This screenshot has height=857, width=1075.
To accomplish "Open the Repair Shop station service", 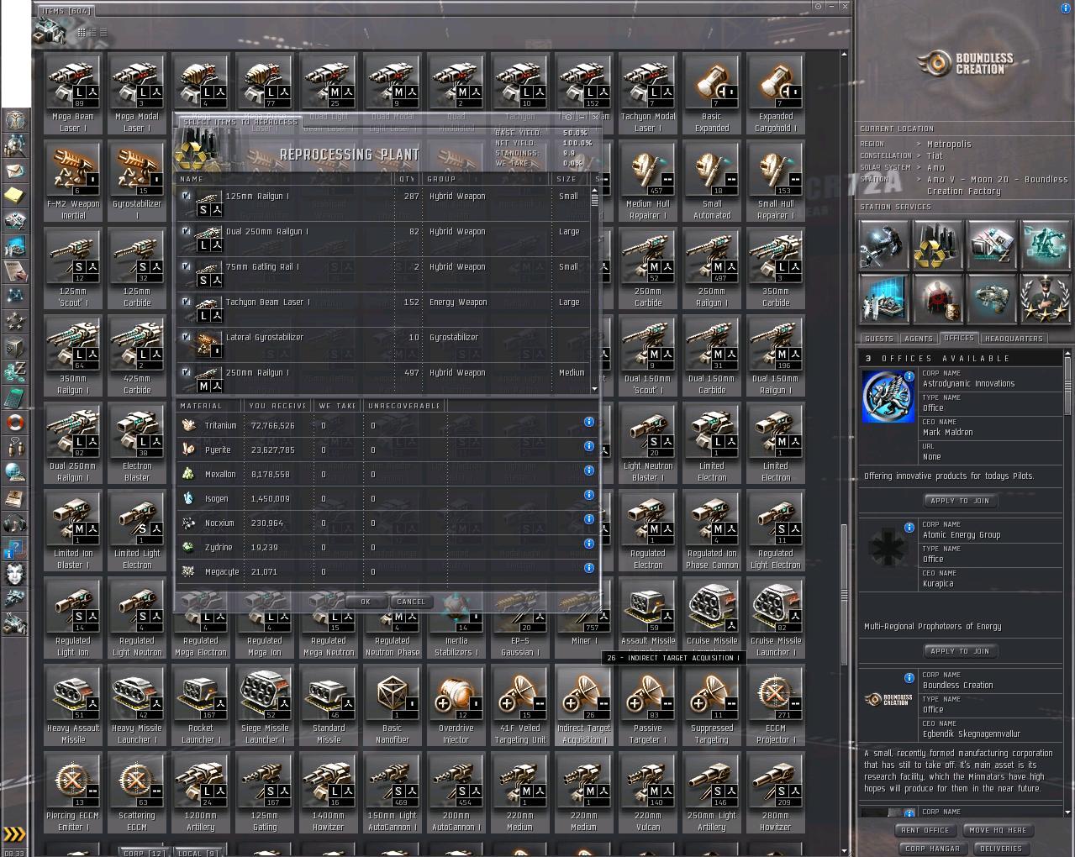I will 884,244.
